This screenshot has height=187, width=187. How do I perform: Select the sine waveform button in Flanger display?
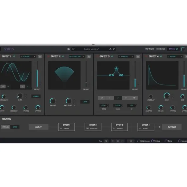3,86
